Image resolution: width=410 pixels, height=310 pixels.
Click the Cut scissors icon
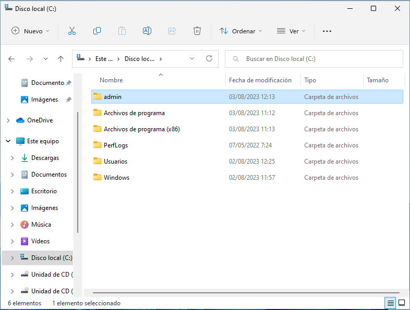72,31
